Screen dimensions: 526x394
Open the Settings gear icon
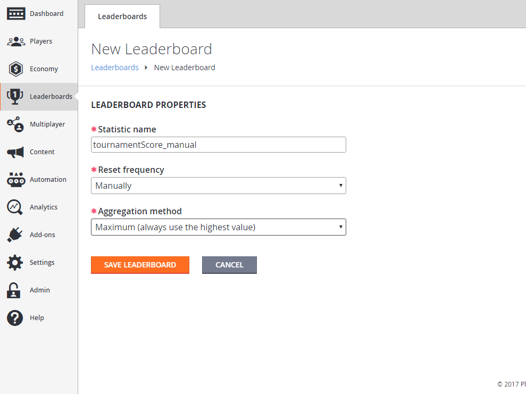tap(15, 262)
